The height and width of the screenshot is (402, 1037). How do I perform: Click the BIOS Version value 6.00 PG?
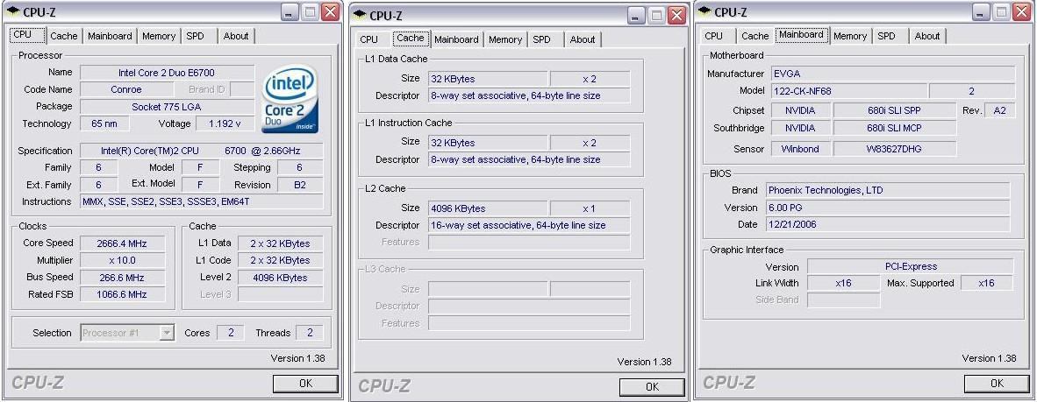click(888, 208)
